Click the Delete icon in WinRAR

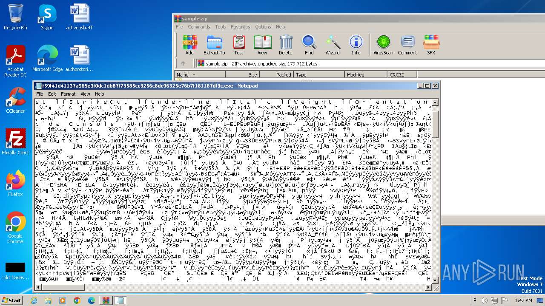tap(286, 45)
